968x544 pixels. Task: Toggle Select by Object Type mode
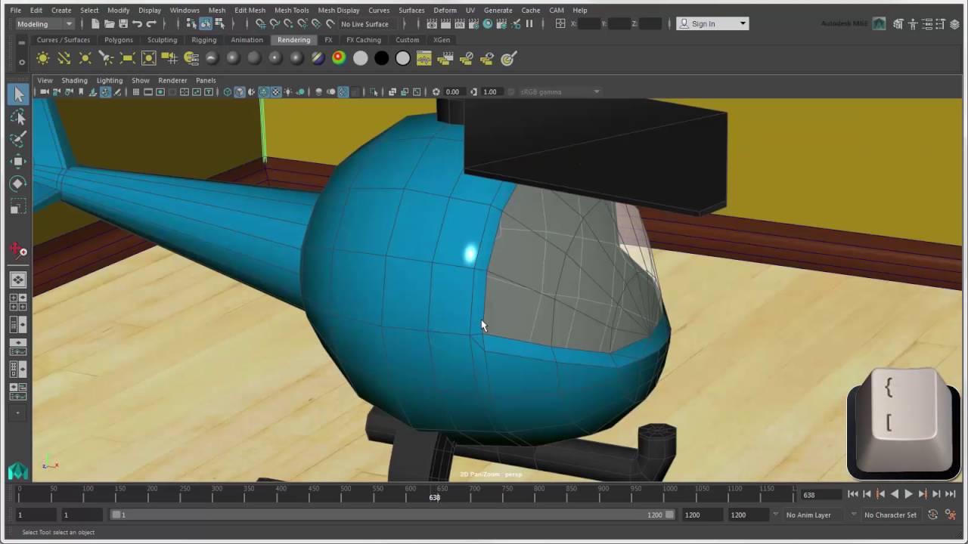[206, 24]
